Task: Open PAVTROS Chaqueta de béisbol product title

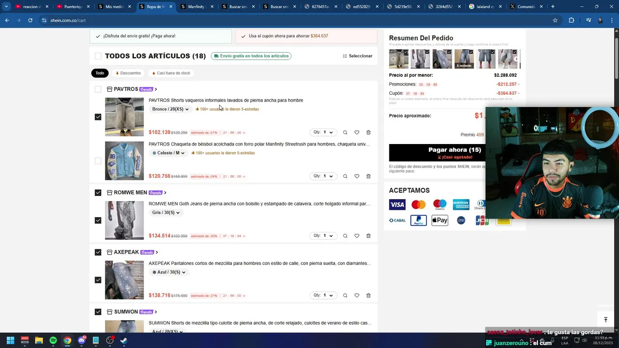Action: tap(259, 144)
